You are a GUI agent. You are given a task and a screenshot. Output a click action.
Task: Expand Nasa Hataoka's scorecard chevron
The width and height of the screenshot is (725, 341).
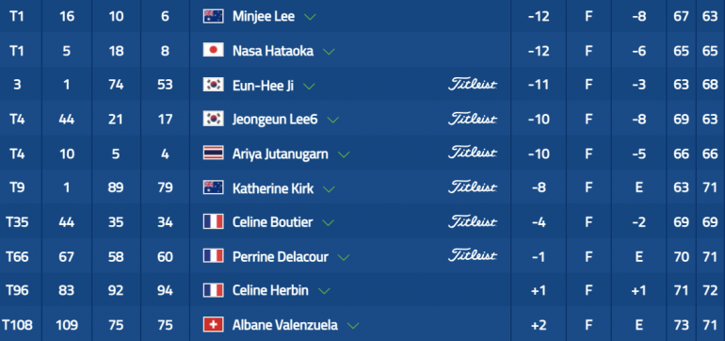329,52
